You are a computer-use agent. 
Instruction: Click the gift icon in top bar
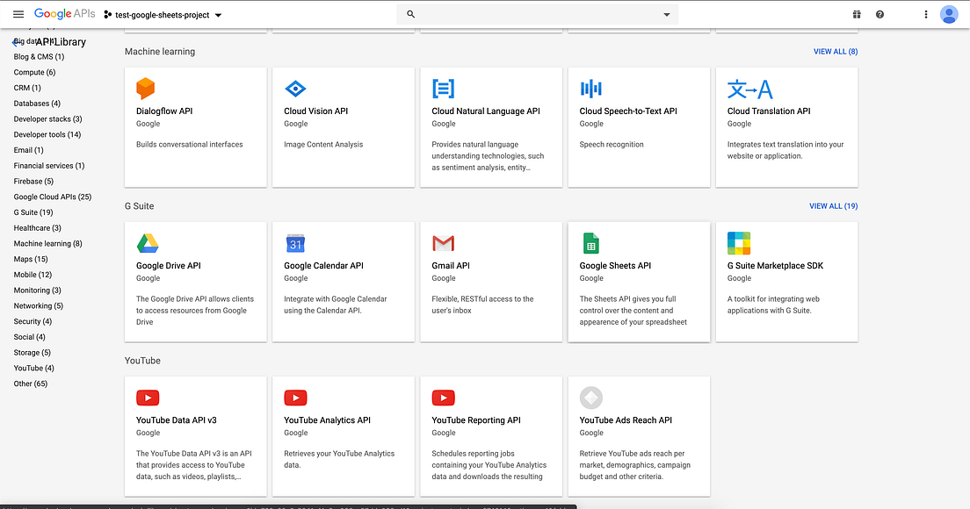(857, 14)
